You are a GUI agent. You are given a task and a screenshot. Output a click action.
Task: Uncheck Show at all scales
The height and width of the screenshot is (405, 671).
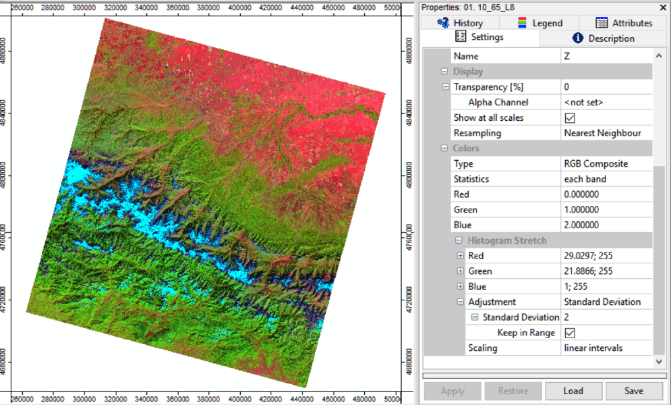570,118
